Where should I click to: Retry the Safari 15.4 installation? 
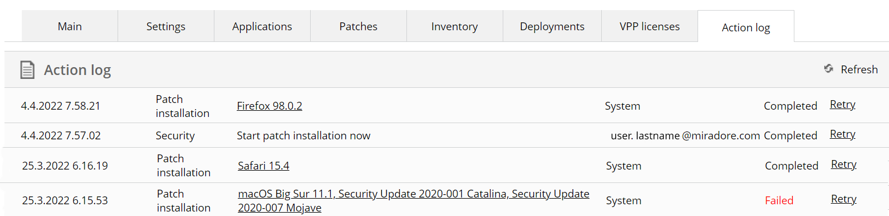(843, 165)
